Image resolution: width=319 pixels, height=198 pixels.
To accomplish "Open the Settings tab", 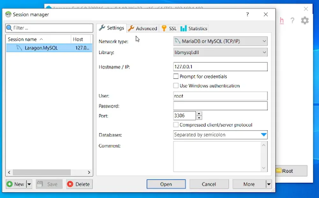I will [x=112, y=28].
